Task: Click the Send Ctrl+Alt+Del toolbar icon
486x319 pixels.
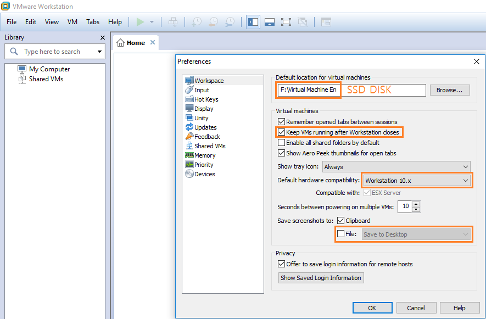Action: 173,22
